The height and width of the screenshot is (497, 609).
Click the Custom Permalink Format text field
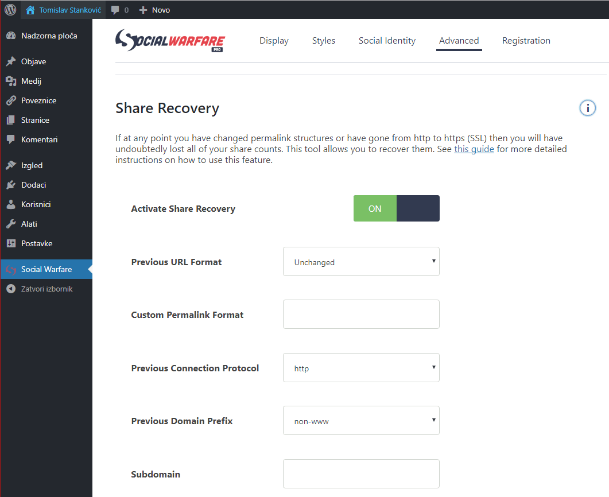[x=361, y=314]
